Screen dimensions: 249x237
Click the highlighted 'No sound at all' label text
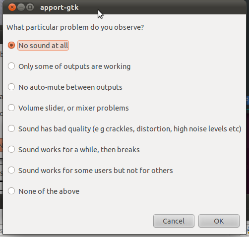click(43, 46)
